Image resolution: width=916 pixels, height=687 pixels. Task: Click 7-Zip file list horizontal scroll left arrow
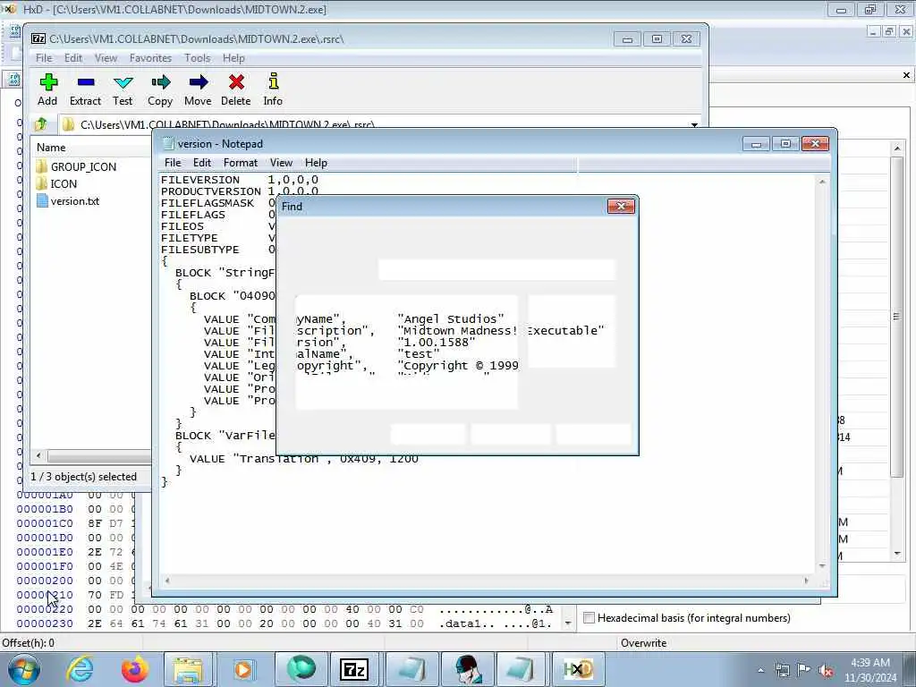pyautogui.click(x=38, y=455)
